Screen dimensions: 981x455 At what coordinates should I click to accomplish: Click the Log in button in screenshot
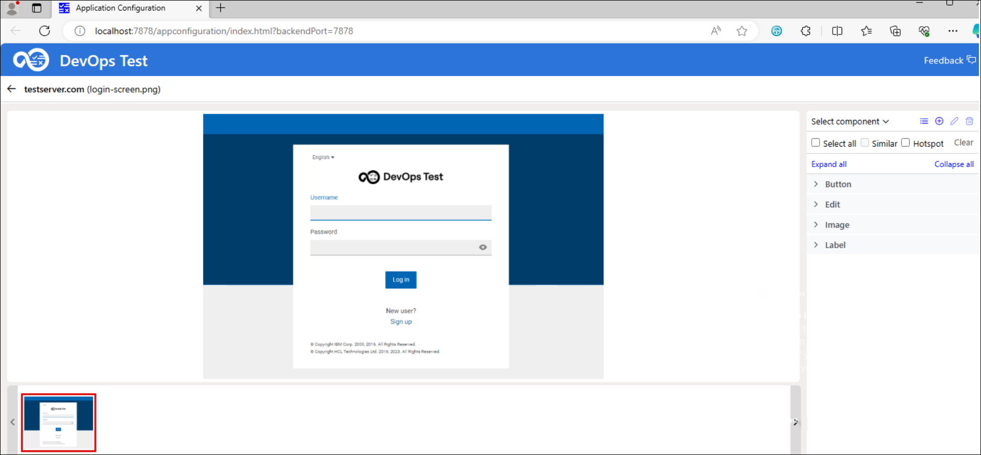pyautogui.click(x=401, y=280)
